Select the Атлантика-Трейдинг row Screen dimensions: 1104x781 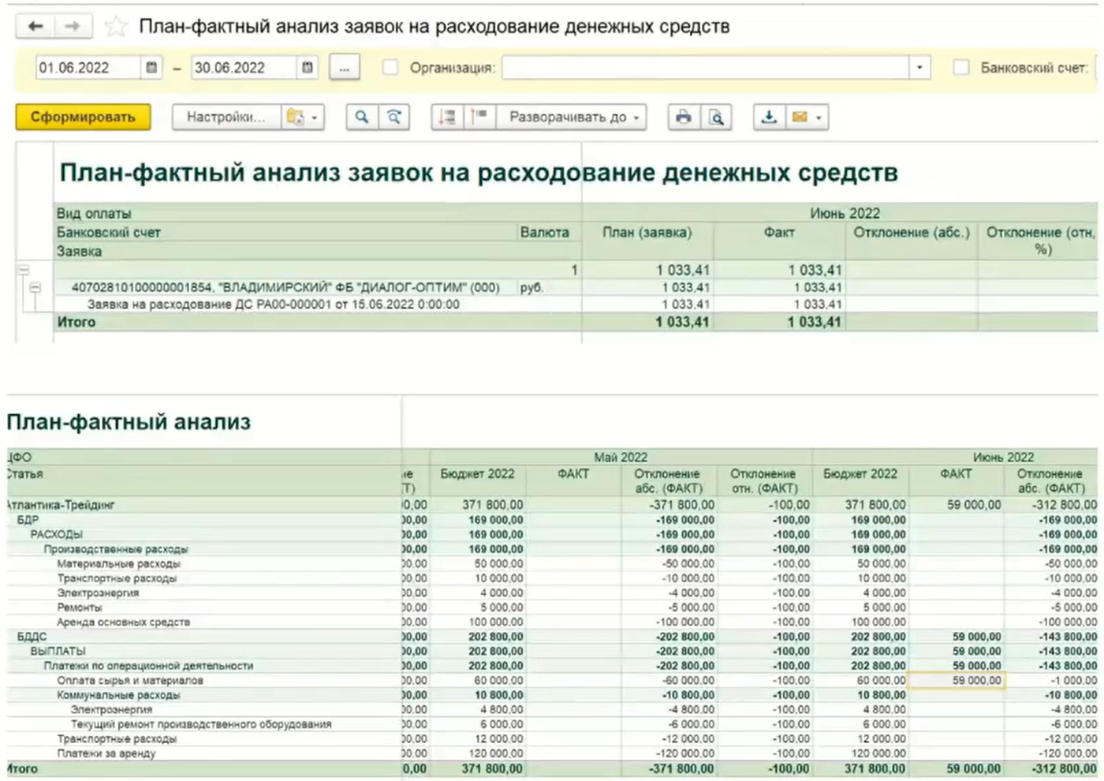click(61, 505)
